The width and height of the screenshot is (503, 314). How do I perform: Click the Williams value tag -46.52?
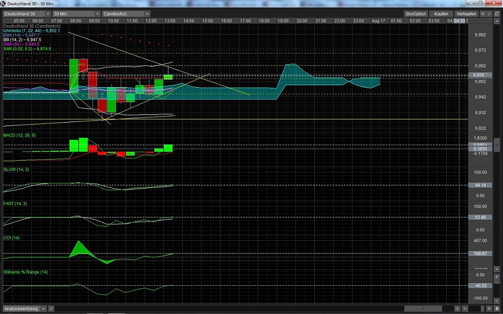coord(480,285)
